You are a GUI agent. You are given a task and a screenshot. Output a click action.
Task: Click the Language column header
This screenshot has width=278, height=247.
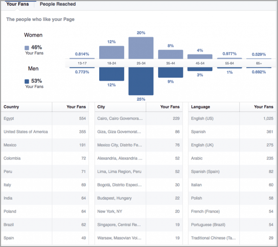(x=201, y=107)
